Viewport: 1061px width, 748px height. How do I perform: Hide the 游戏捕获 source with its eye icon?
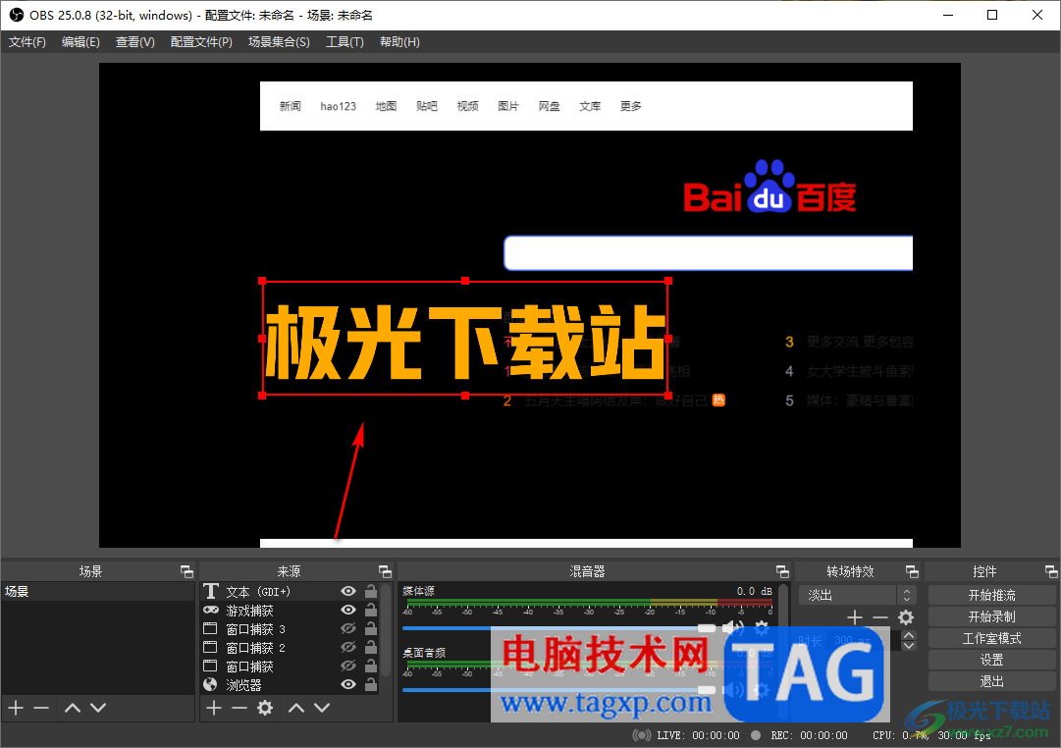point(348,610)
